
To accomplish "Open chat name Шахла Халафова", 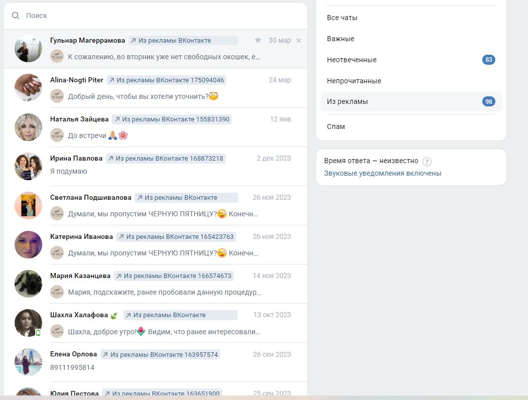I will click(x=79, y=315).
